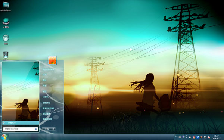Open 控制面板 from the Start menu
Viewport: 224px width, 140px height.
(46, 103)
